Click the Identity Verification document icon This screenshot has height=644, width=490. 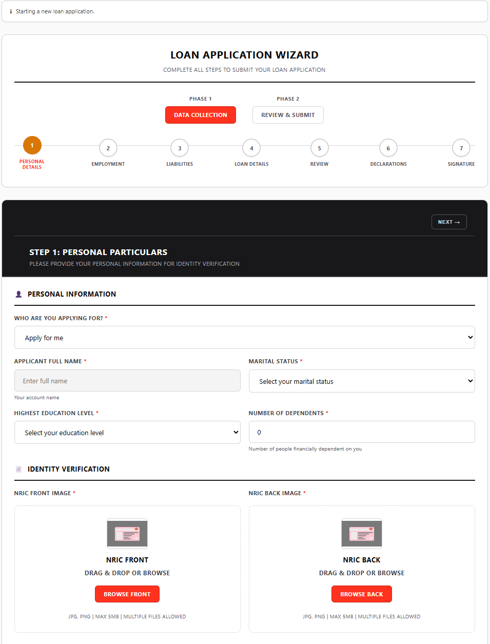pos(19,469)
